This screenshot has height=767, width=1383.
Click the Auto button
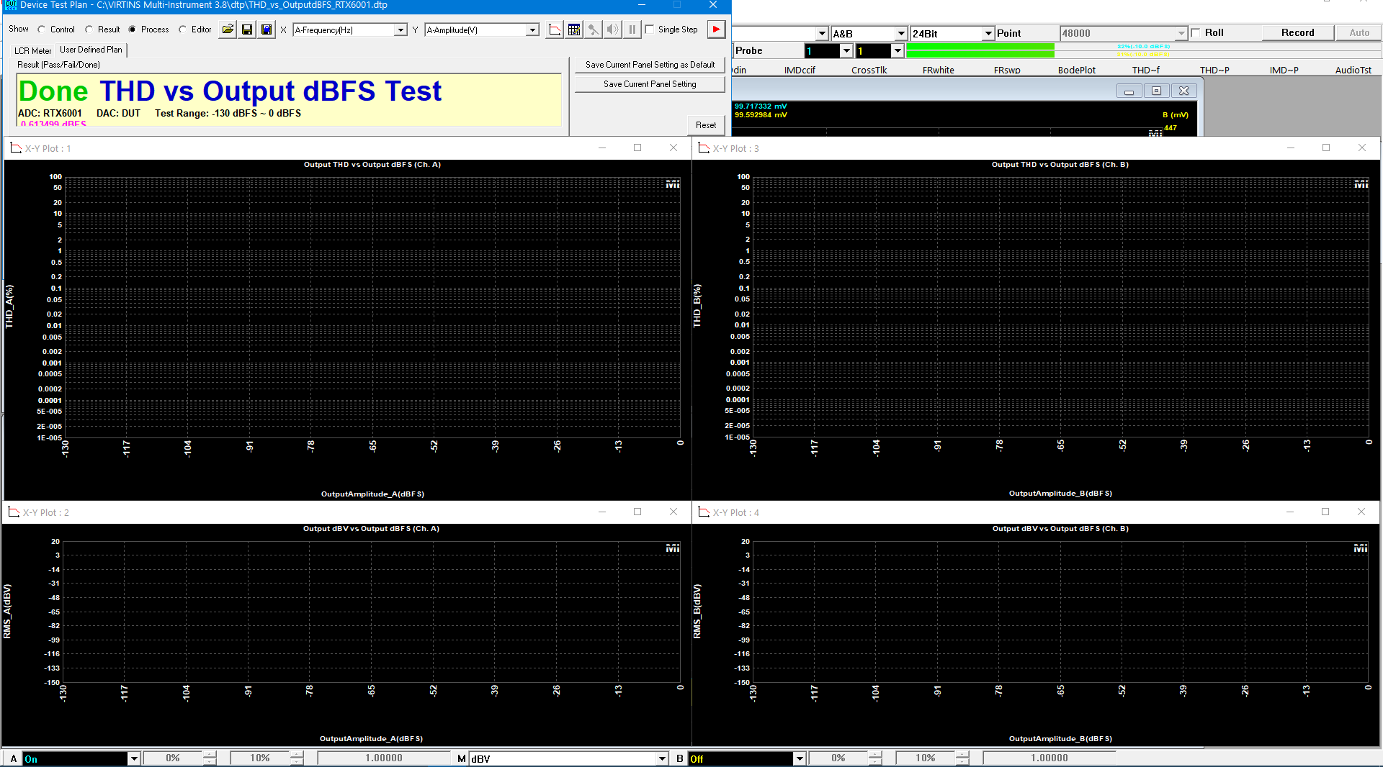(x=1359, y=33)
